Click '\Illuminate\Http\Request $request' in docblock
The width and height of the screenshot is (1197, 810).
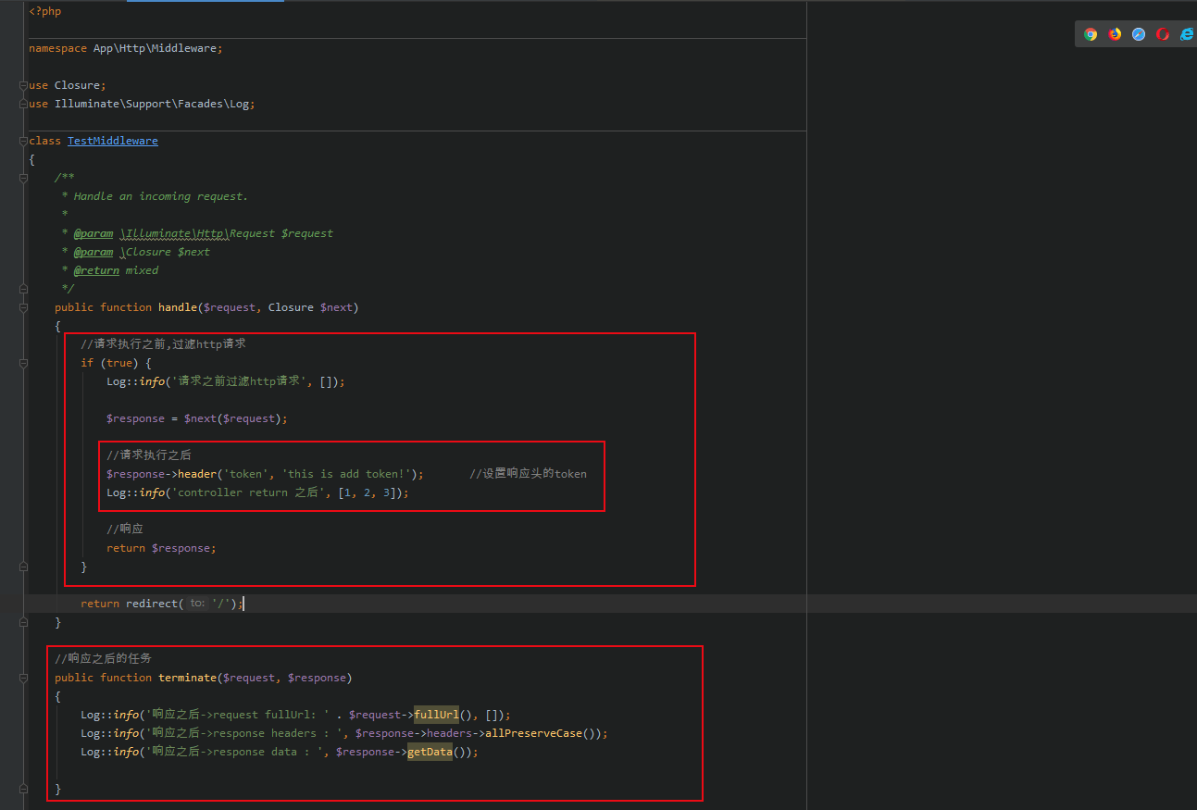click(x=227, y=233)
